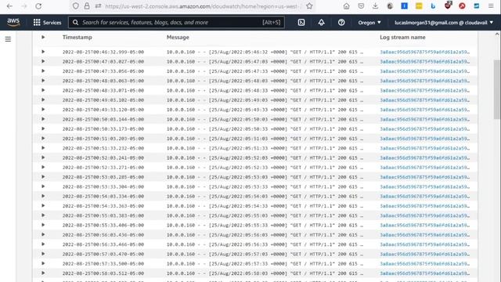Open the Services grid menu
This screenshot has width=501, height=282.
coord(47,23)
